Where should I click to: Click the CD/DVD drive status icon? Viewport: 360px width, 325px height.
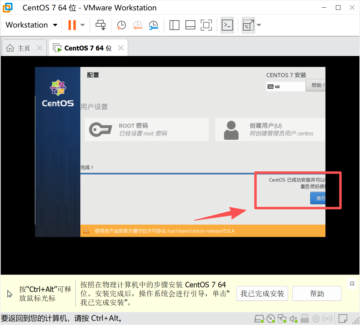tap(271, 319)
